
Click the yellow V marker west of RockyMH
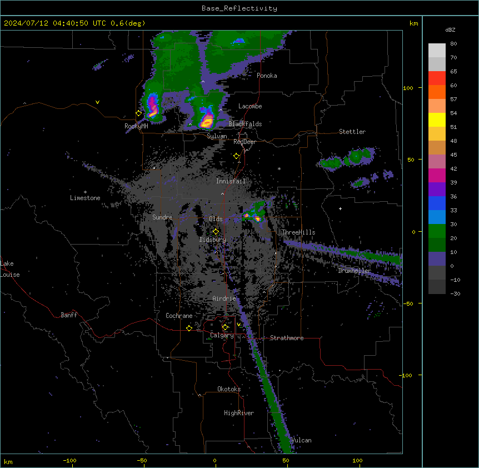(x=97, y=102)
